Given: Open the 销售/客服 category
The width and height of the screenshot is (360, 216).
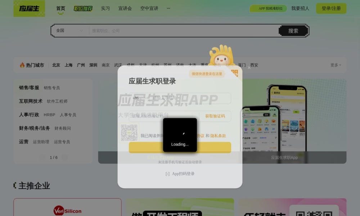Looking at the screenshot, I should click(29, 88).
